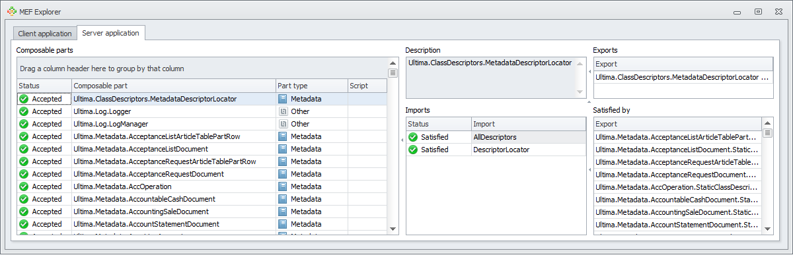Select Ultima.ClassDescriptors.MetadataDescriptorLocator composable part
Image resolution: width=793 pixels, height=255 pixels.
202,99
